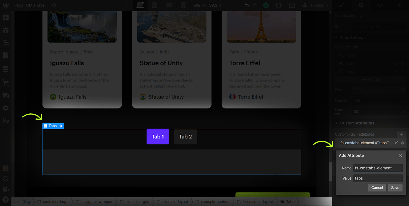The width and height of the screenshot is (409, 206).
Task: Select Tab 1 in the canvas
Action: [x=158, y=136]
